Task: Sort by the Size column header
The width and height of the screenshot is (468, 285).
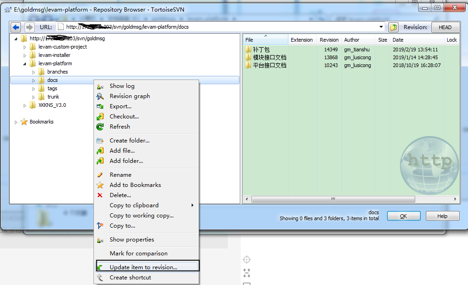Action: (382, 40)
